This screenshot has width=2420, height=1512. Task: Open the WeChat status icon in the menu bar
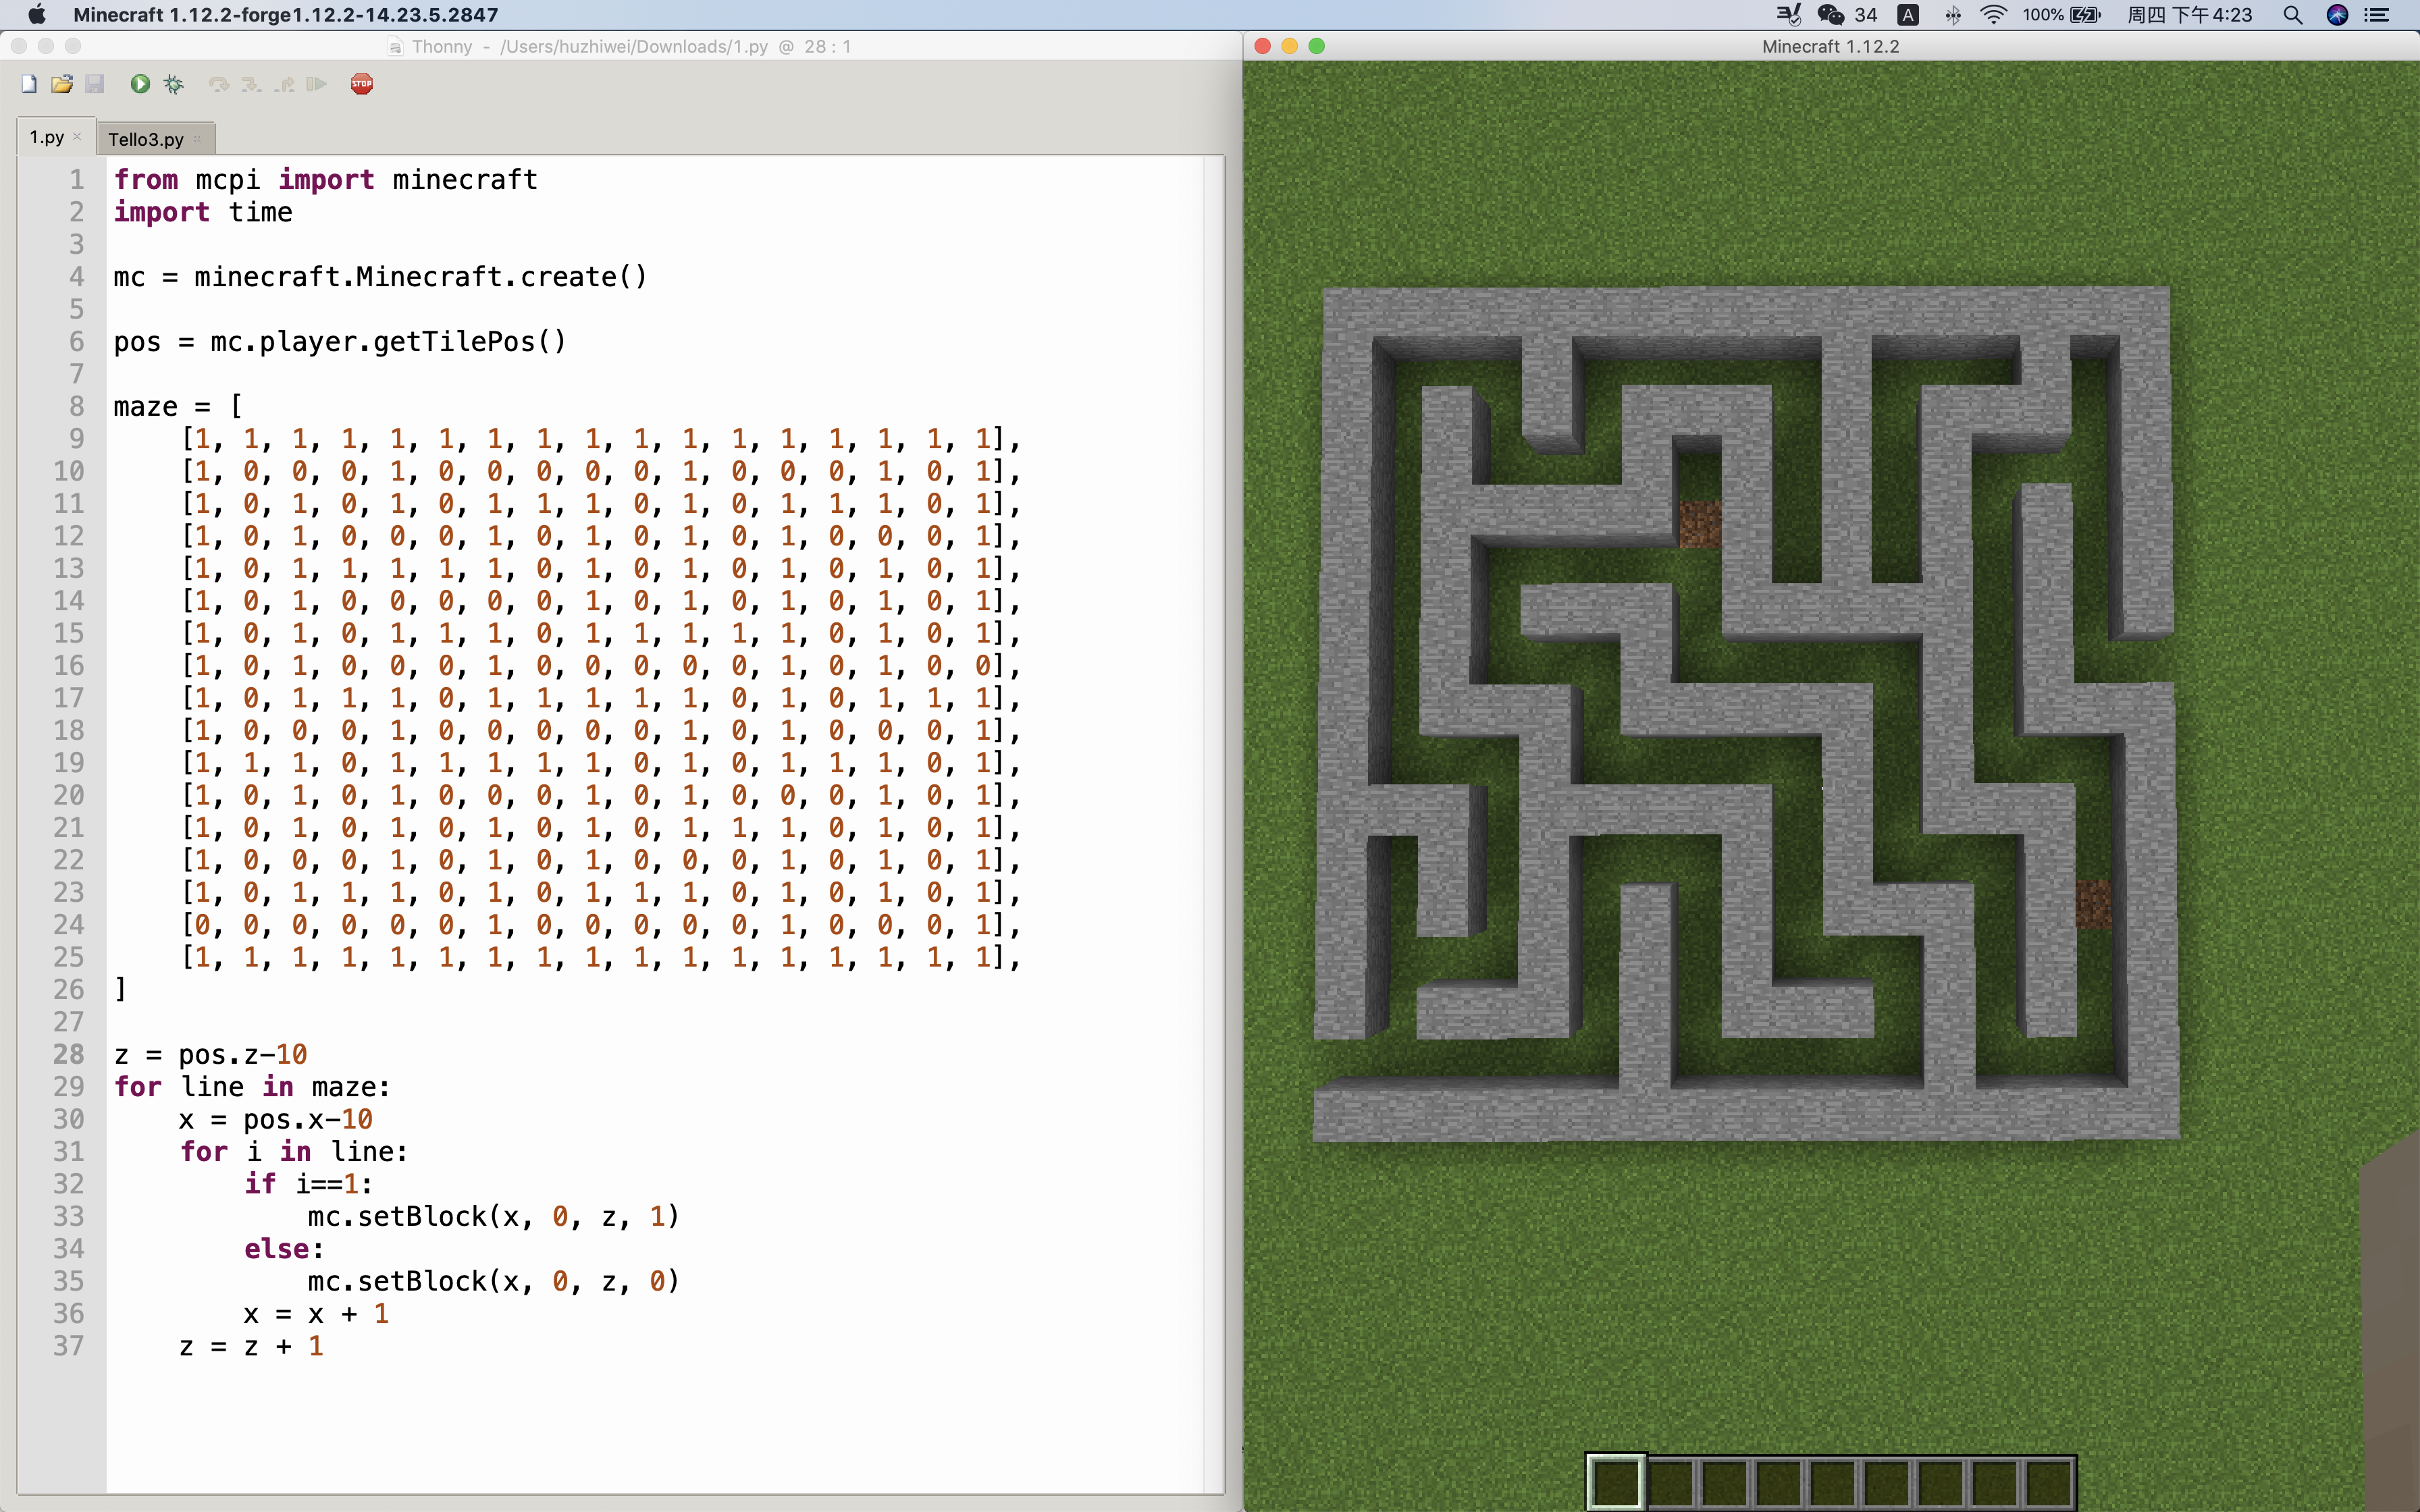pyautogui.click(x=1831, y=15)
